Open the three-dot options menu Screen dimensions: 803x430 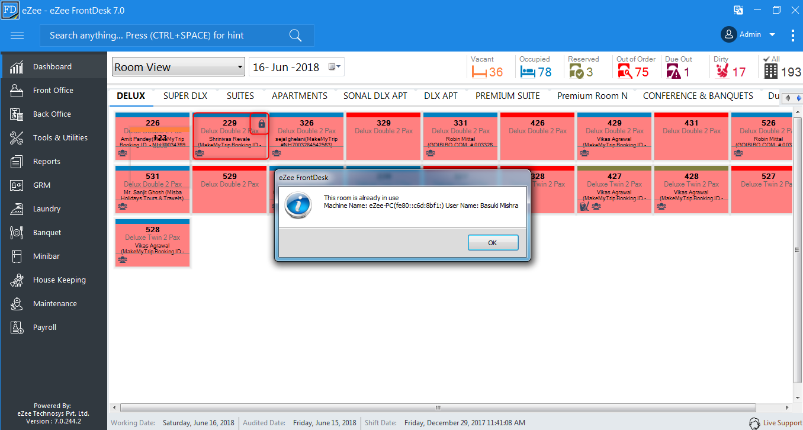[x=793, y=35]
